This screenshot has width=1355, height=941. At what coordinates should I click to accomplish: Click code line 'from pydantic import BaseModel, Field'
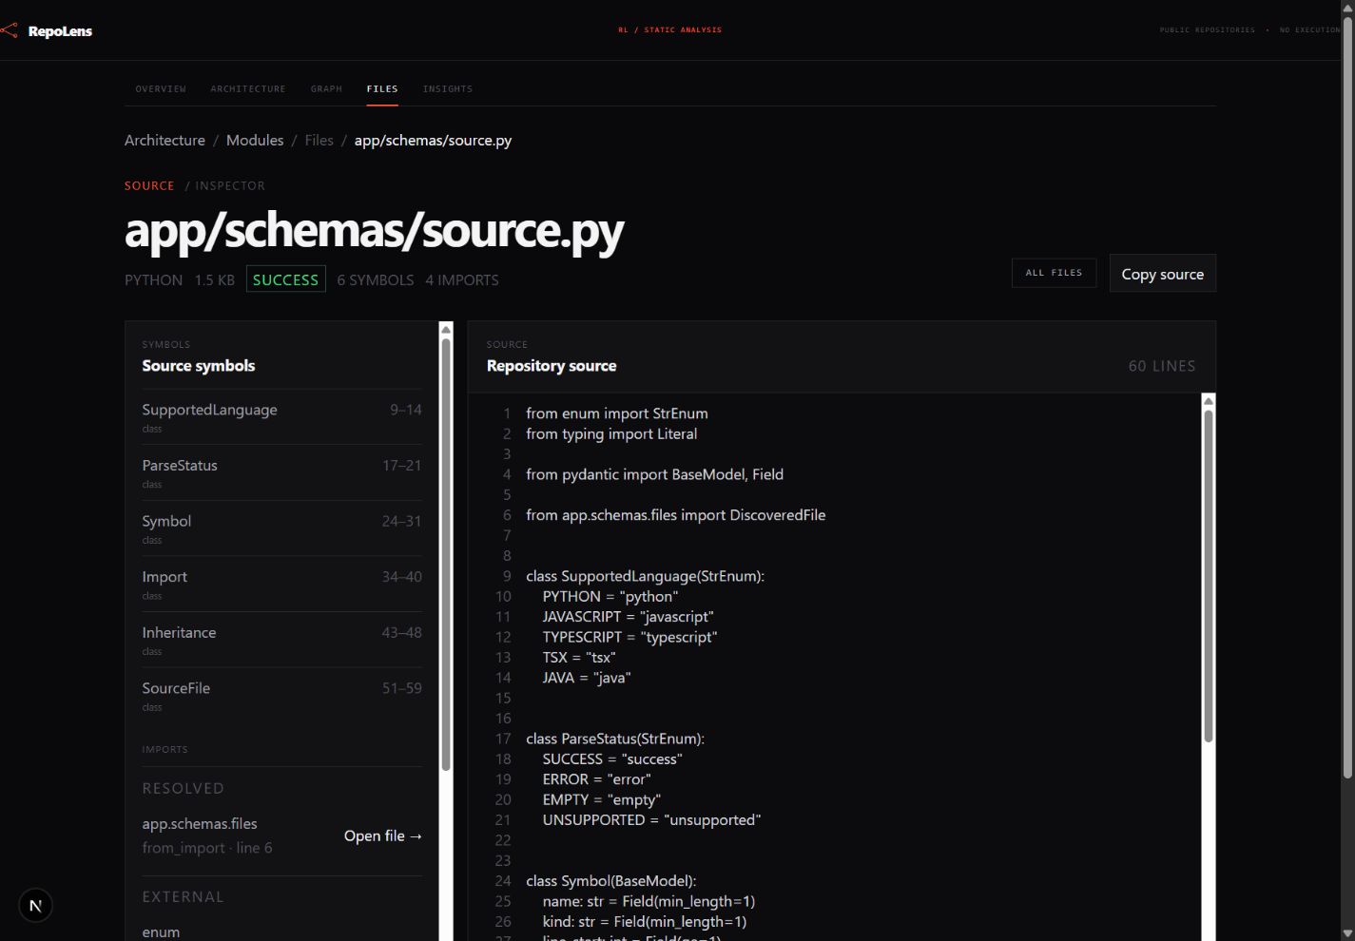[654, 474]
